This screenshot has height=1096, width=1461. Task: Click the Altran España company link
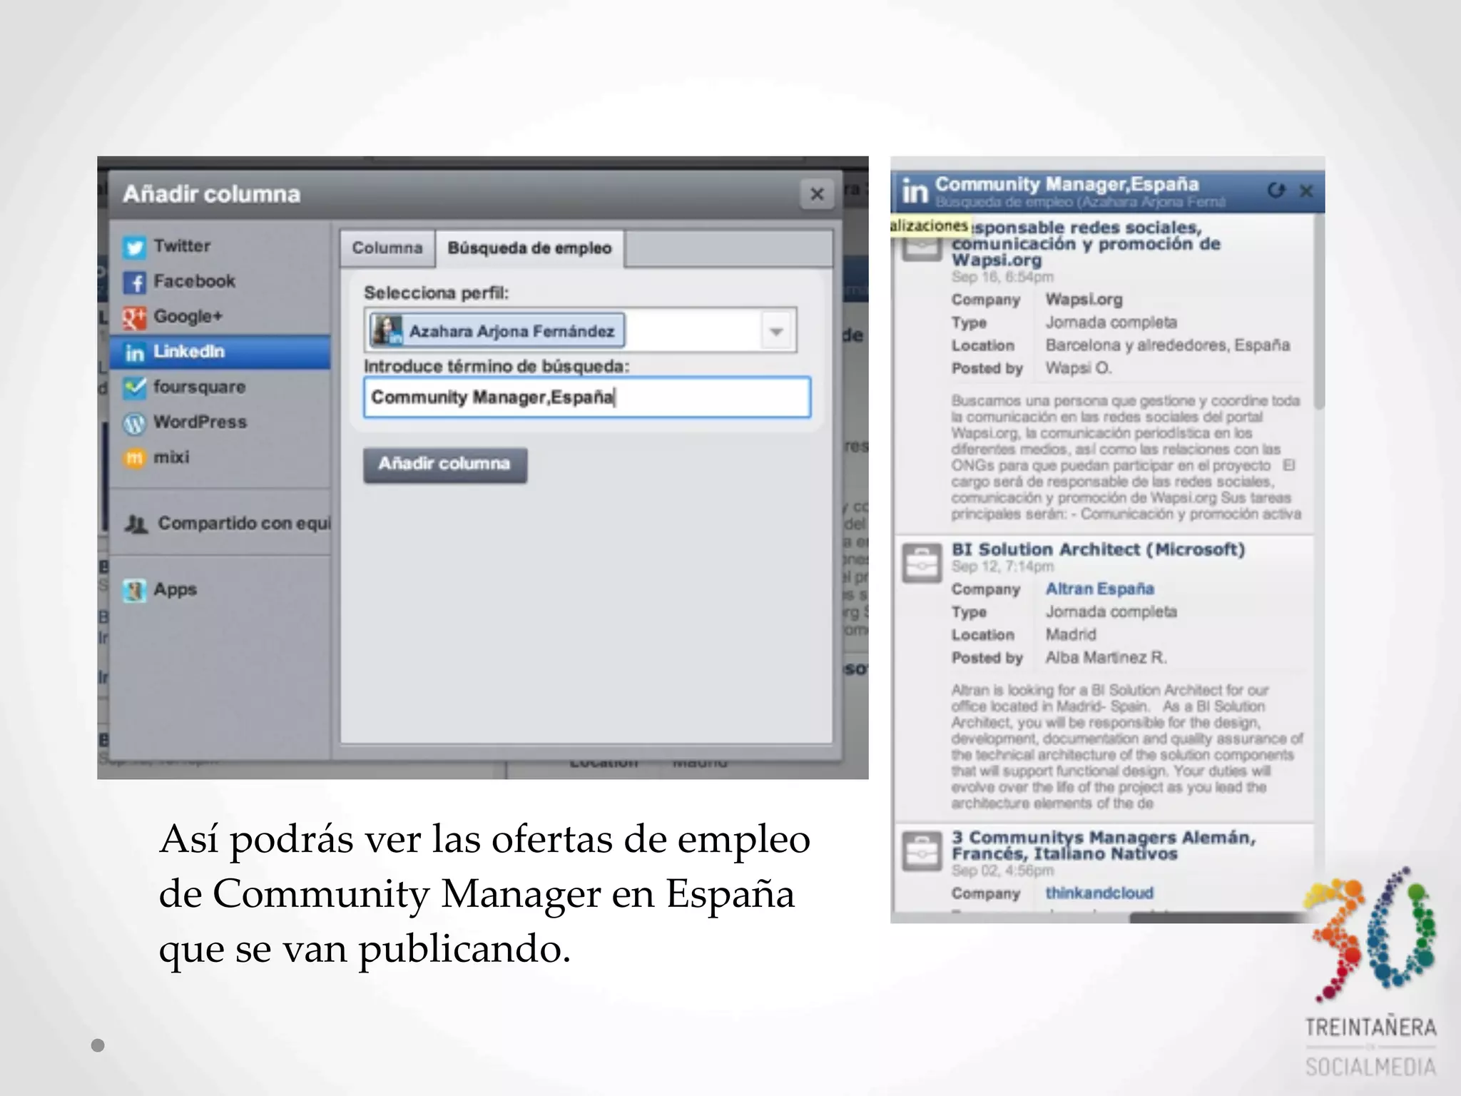[1099, 589]
